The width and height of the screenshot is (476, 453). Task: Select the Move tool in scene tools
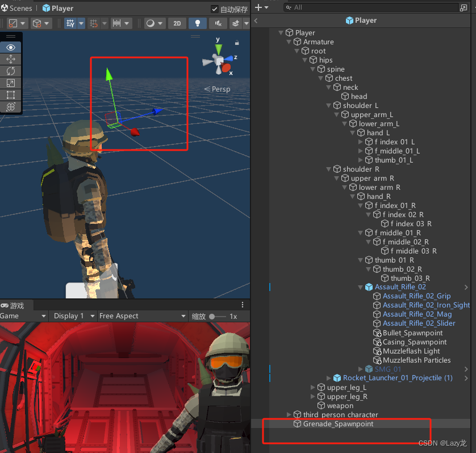pos(11,59)
